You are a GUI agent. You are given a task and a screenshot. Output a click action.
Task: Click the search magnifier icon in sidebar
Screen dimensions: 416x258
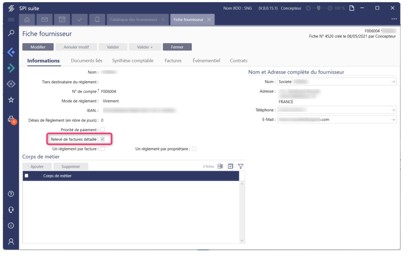[x=11, y=33]
